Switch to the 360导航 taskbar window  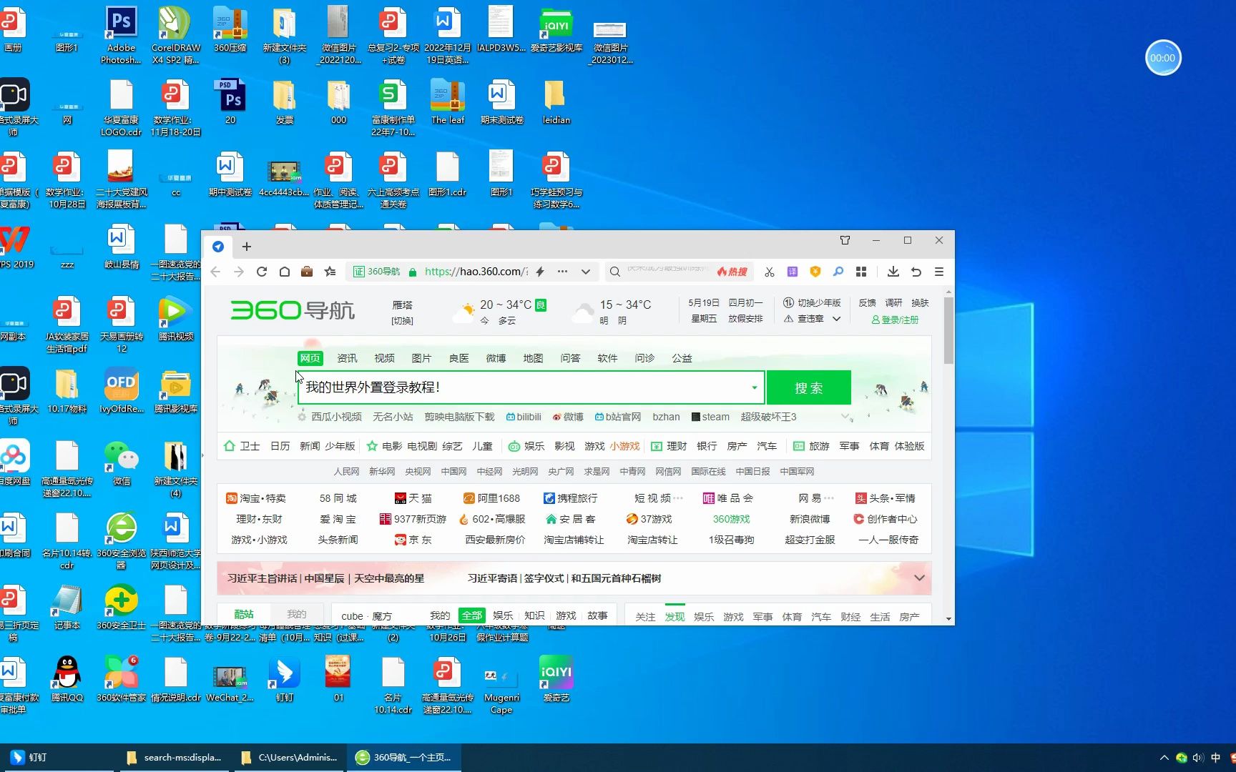tap(404, 757)
